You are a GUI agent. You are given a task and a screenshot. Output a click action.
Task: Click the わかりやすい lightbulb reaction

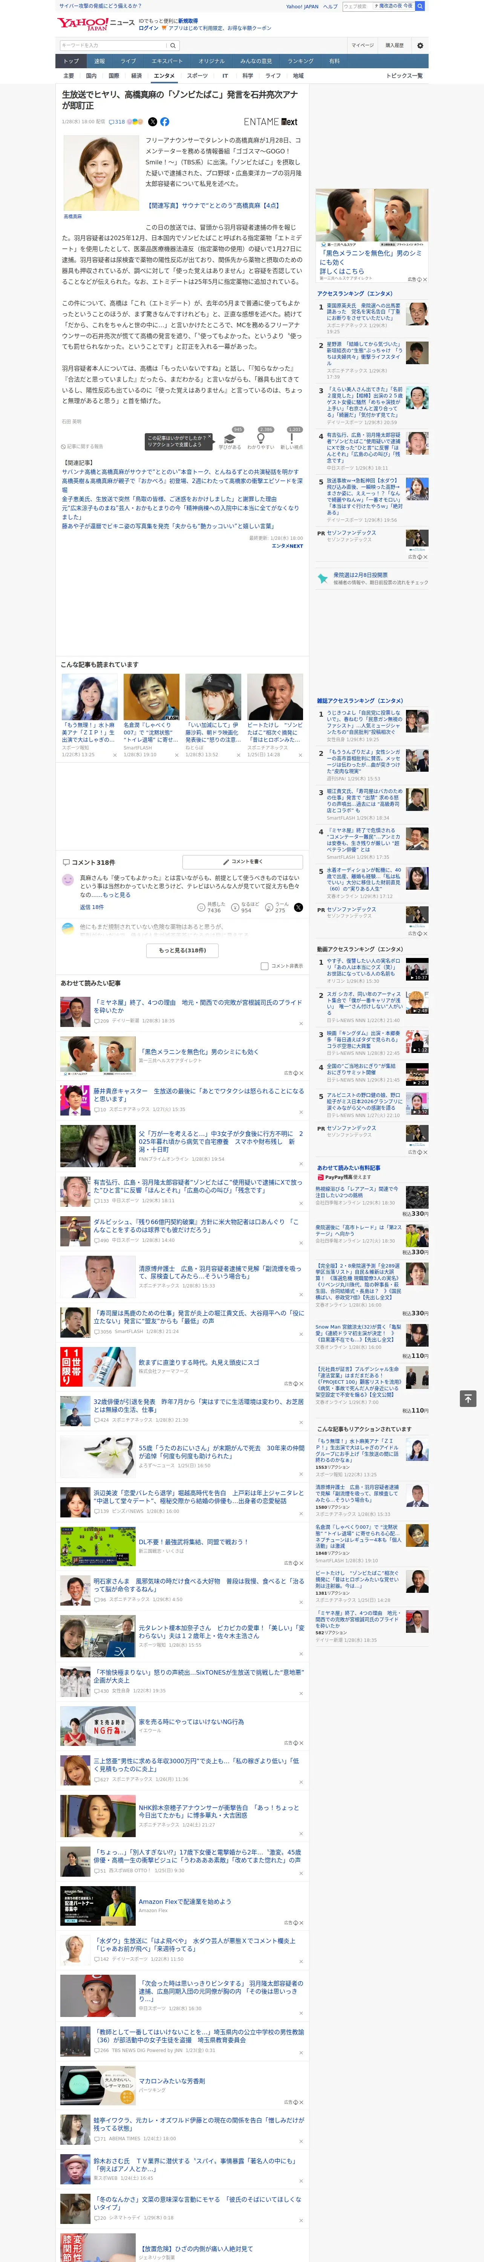[x=261, y=440]
